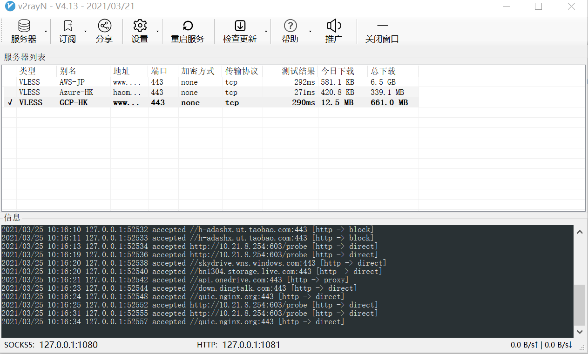Click the HTTP 127.0.0.1:1081 status entry

pos(239,345)
